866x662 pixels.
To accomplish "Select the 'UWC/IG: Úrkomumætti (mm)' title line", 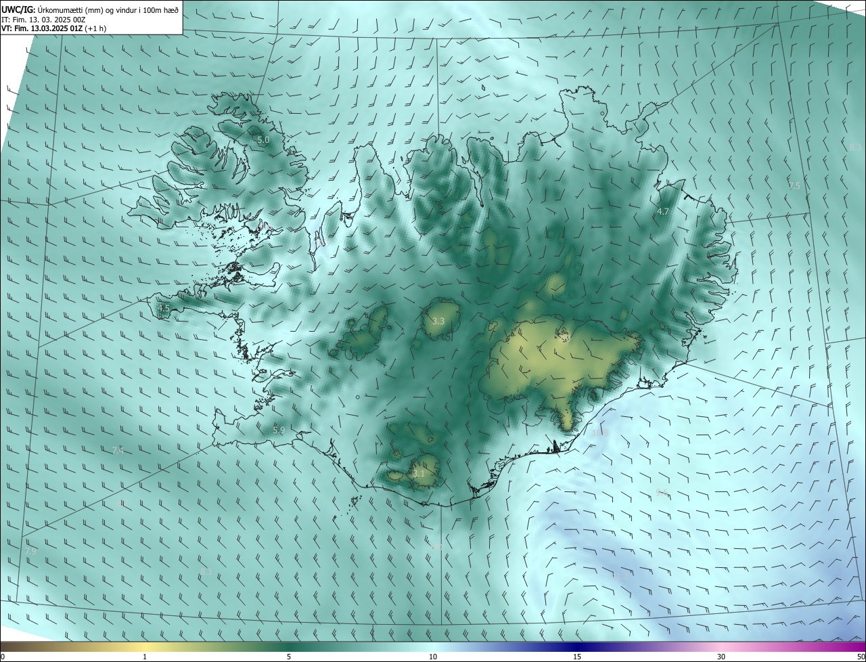I will point(90,9).
